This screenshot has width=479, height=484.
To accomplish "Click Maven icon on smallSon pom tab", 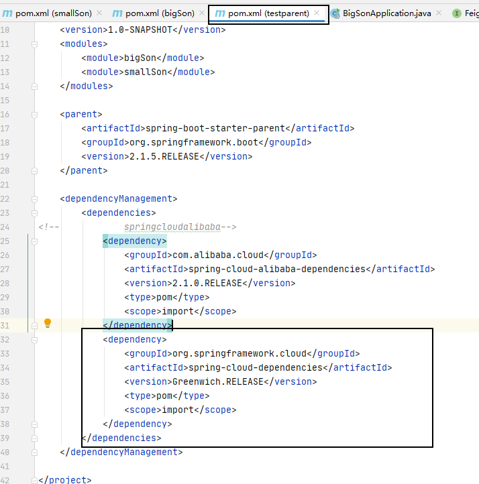I will (x=7, y=13).
